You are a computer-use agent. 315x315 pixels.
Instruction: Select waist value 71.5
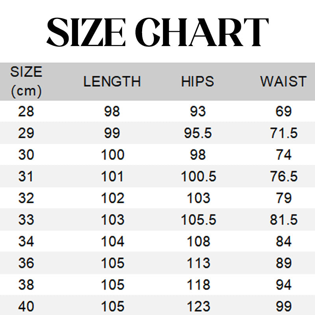click(283, 133)
